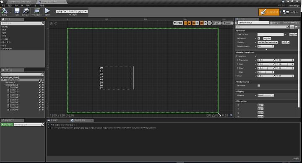Open the debug object filter dropdown
Image resolution: width=302 pixels, height=163 pixels.
[x=72, y=12]
